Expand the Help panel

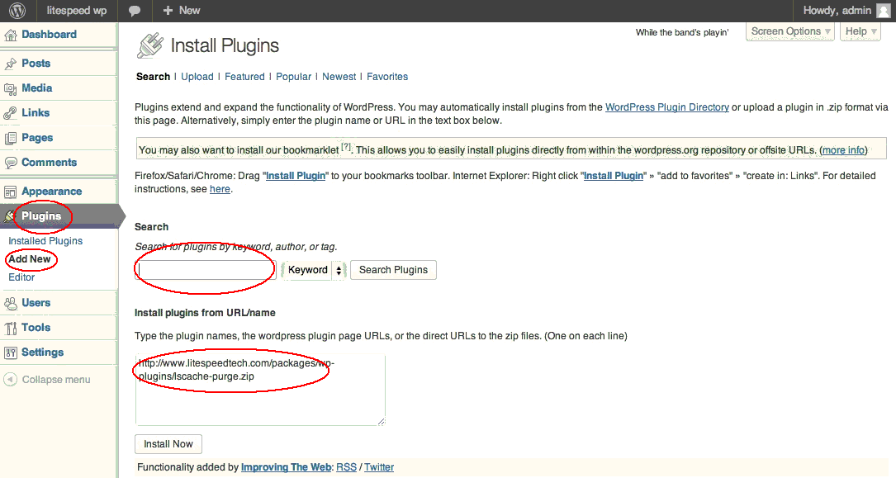(x=860, y=31)
